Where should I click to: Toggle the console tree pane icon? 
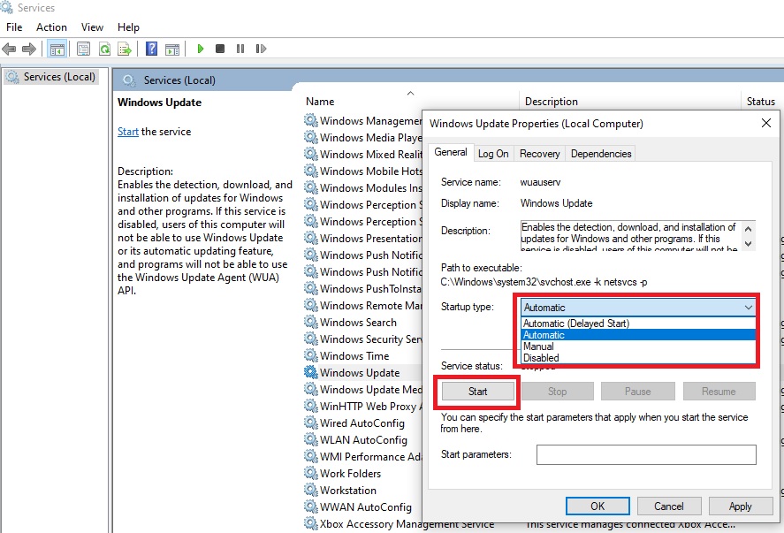point(57,49)
